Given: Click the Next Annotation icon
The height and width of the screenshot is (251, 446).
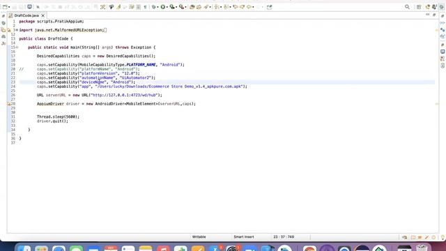Looking at the screenshot, I should 217,7.
